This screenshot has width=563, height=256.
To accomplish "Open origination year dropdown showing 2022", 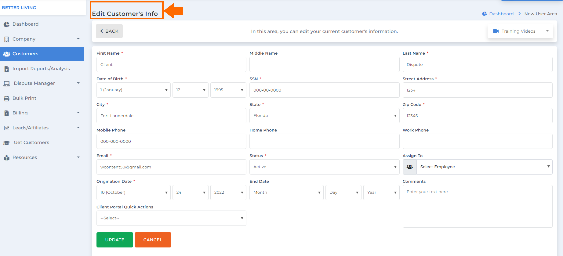I will pos(228,193).
